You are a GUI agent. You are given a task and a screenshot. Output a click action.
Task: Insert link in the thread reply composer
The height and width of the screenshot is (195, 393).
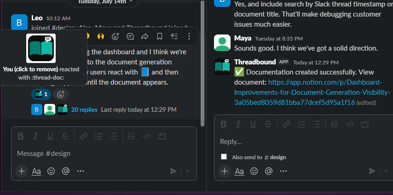pos(287,124)
